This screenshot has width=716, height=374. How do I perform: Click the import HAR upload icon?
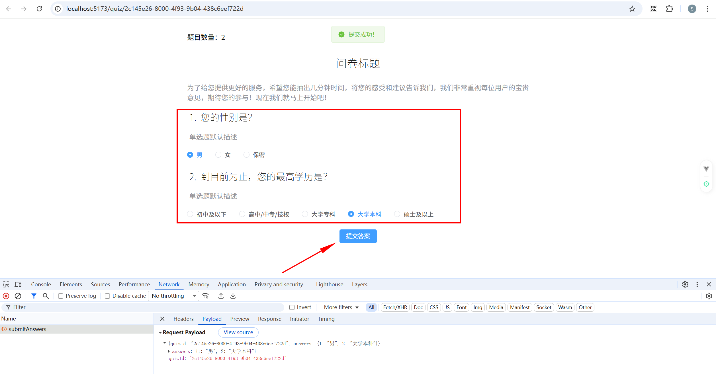click(221, 296)
